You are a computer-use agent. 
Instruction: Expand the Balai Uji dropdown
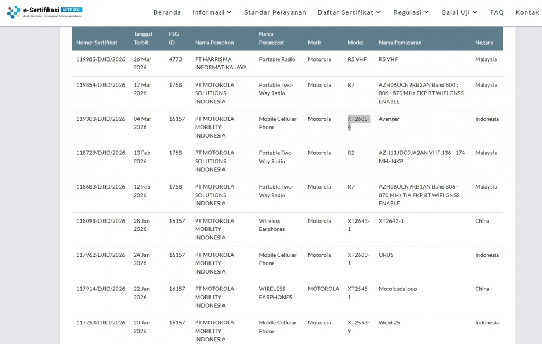coord(459,12)
